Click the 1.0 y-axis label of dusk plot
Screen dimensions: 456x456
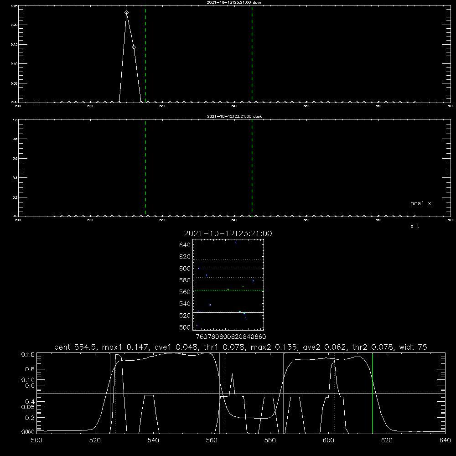(15, 120)
